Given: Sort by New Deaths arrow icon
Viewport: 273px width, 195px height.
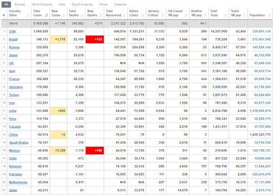Looking at the screenshot, I should pos(101,15).
